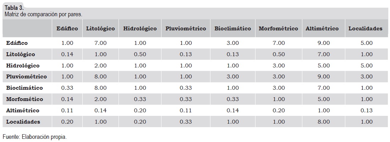
Task: Select the Localidades row label
Action: click(x=23, y=122)
